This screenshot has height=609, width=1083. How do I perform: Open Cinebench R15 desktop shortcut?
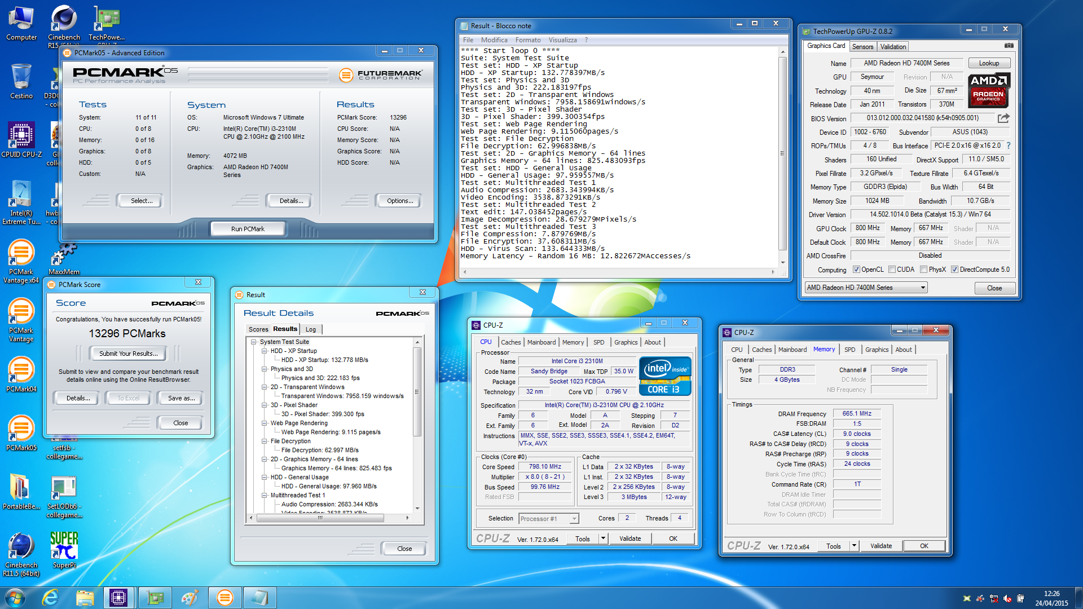[64, 26]
